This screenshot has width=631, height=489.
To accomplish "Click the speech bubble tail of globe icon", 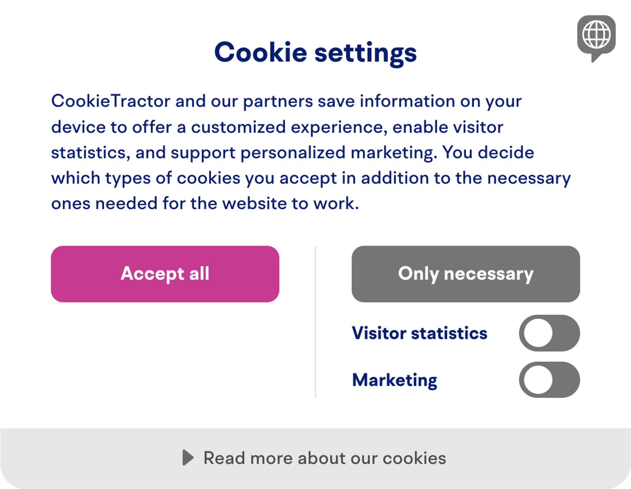I will [595, 58].
